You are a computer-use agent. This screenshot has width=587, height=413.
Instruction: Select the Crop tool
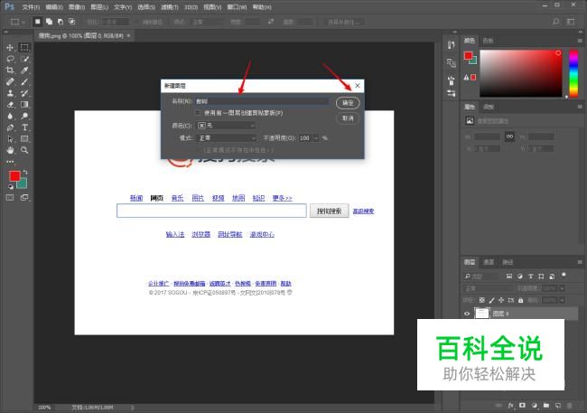click(10, 70)
